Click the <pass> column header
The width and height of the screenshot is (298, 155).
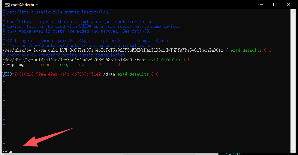[x=163, y=41]
